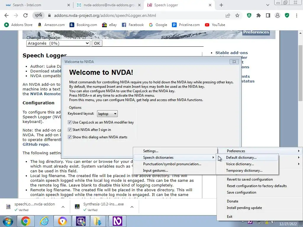
Task: Click the Windows Start orb
Action: point(8,221)
